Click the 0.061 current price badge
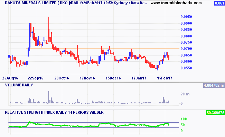The image size is (225, 137). coord(219,3)
